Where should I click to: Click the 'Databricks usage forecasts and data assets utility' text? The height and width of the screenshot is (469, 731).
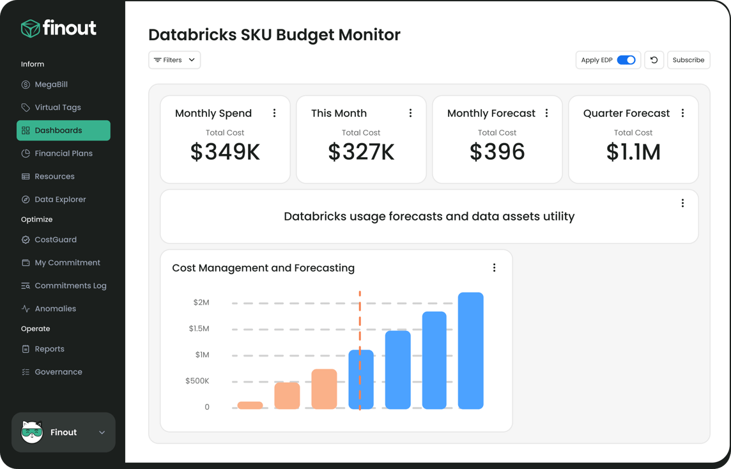(429, 217)
